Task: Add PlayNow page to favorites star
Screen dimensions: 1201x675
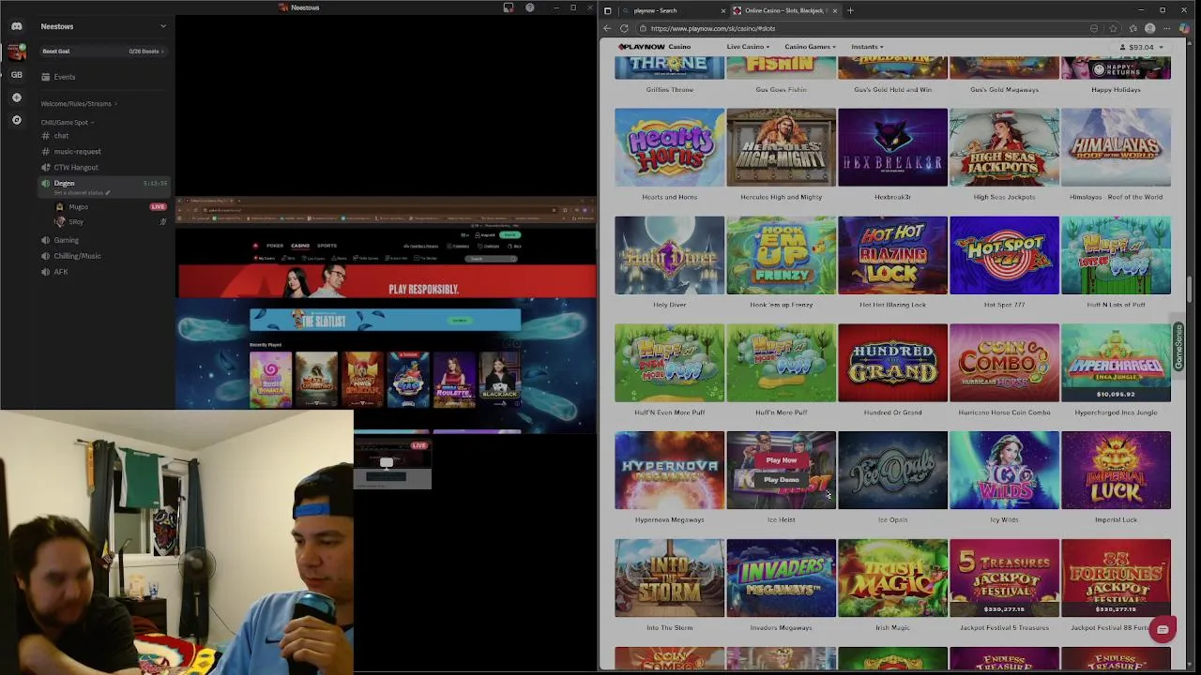Action: point(1113,28)
